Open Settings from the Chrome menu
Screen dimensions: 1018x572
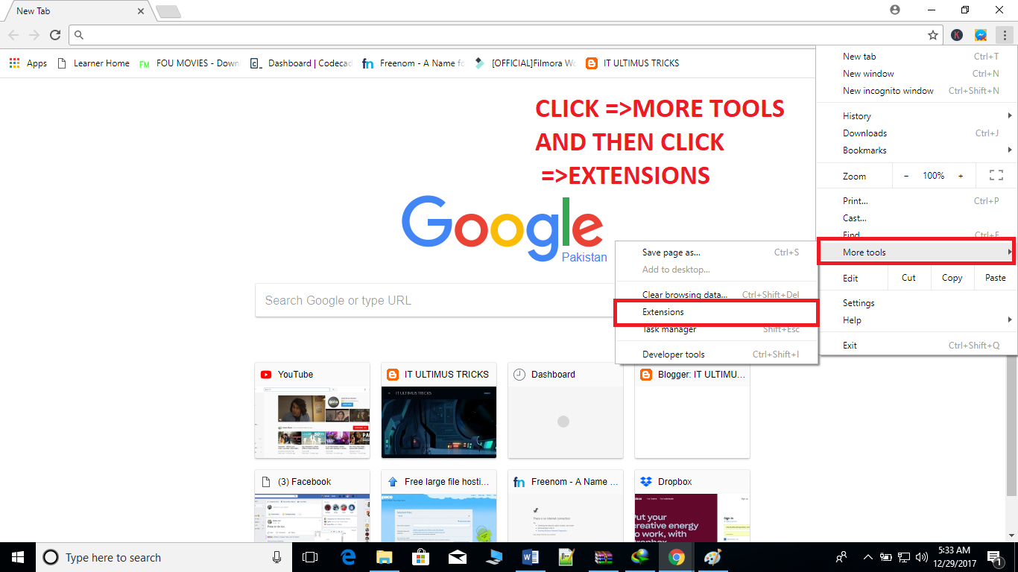(x=858, y=302)
